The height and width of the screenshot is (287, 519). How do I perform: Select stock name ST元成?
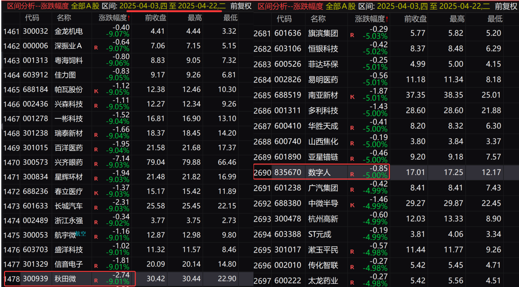[x=320, y=234]
